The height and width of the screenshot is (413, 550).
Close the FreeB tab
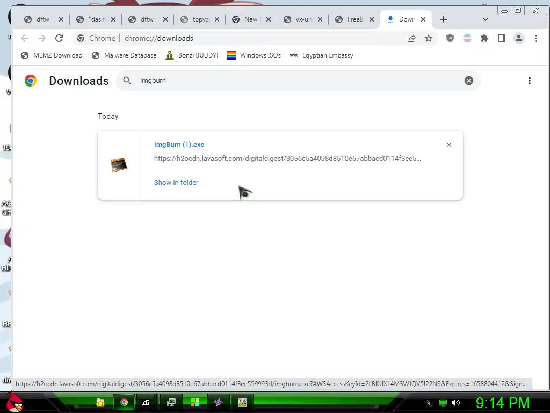coord(372,20)
